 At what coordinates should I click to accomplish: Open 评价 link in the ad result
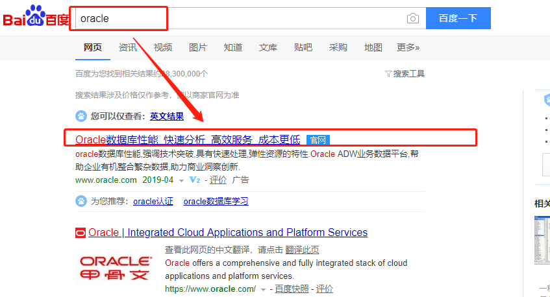[218, 180]
